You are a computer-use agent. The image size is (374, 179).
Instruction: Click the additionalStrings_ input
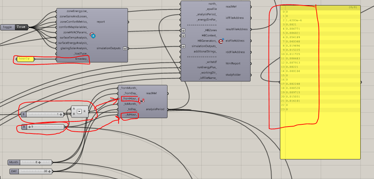click(205, 51)
